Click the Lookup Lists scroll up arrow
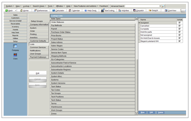The image size is (191, 121). 136,19
